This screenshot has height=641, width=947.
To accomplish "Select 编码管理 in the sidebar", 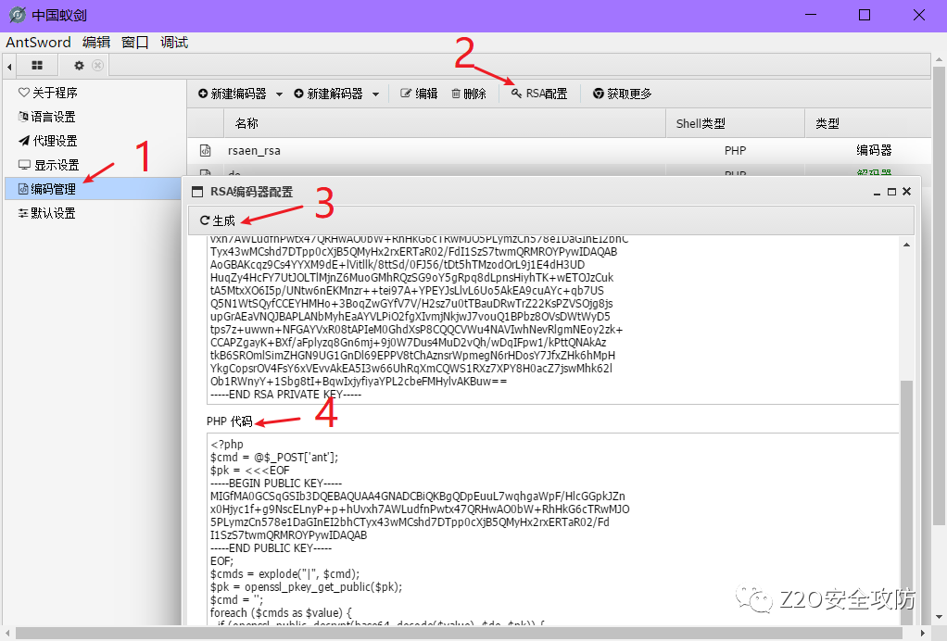I will coord(94,189).
